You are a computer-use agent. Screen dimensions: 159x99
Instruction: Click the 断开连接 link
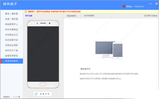pos(29,16)
